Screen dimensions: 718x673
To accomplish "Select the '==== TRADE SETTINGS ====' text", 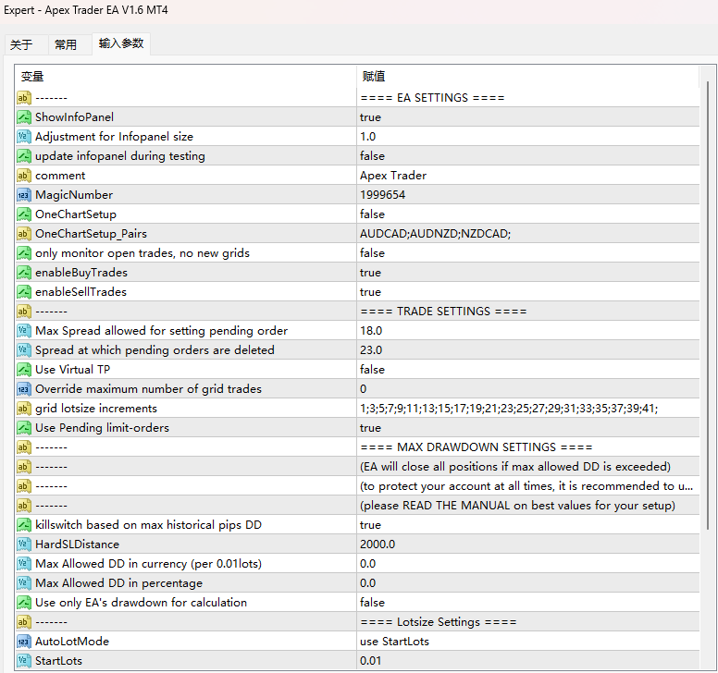I will [x=443, y=312].
